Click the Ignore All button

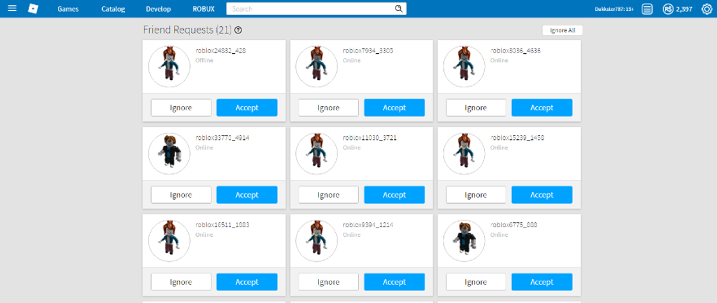pyautogui.click(x=562, y=30)
